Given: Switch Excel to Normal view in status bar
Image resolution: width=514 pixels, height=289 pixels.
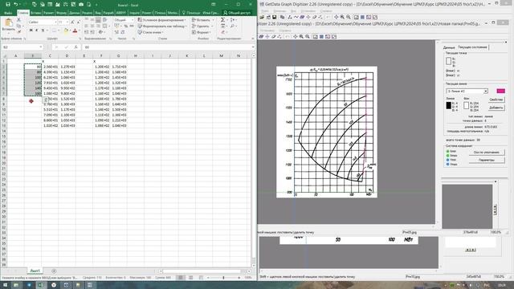Looking at the screenshot, I should [x=180, y=278].
